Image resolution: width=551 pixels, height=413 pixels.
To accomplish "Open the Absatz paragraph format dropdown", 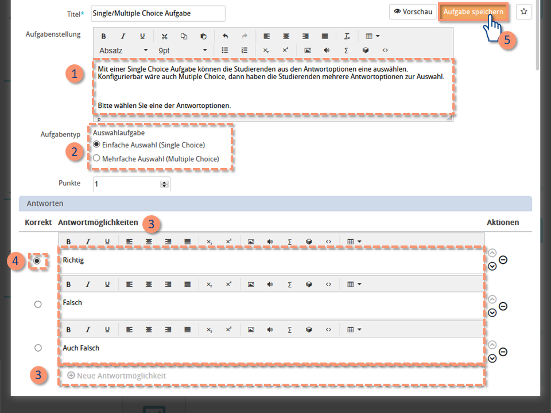I will pyautogui.click(x=123, y=50).
